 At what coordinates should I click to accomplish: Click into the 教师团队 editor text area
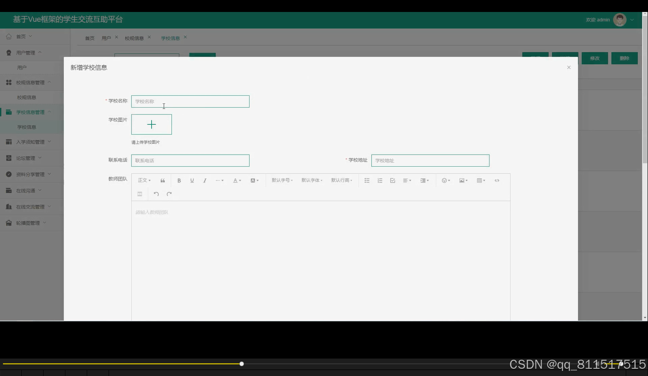click(321, 261)
